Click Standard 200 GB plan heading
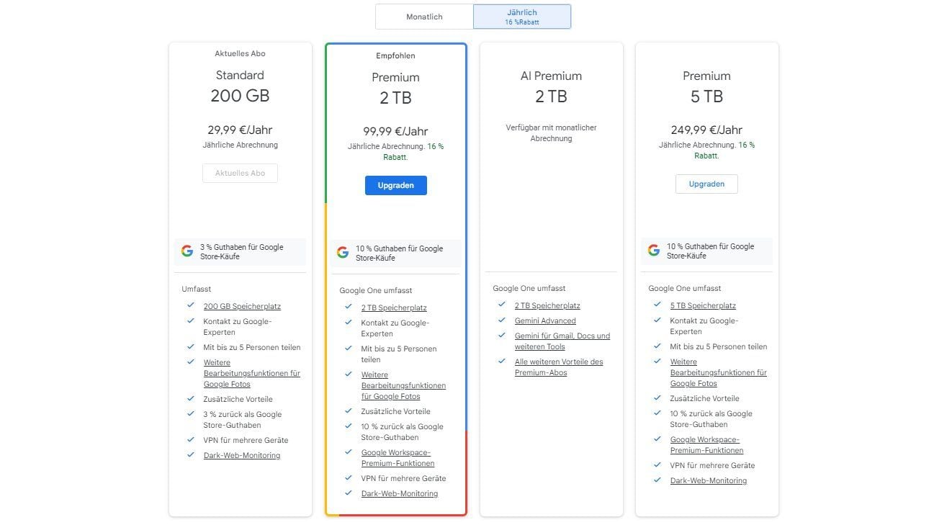 click(240, 86)
